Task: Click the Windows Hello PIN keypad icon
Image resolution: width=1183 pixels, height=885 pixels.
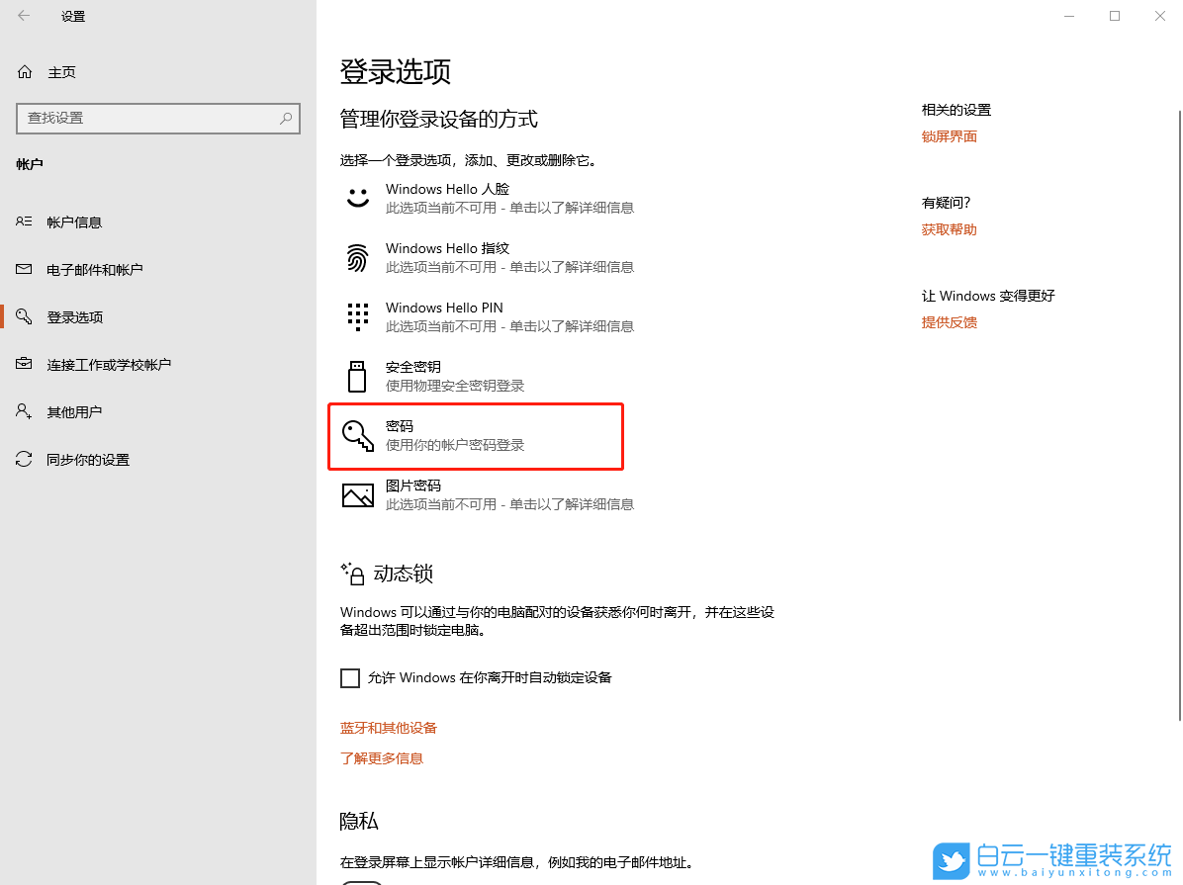Action: coord(357,315)
